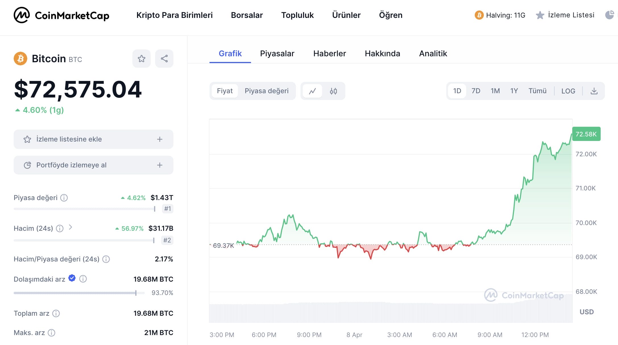Switch to candlestick chart icon
The height and width of the screenshot is (345, 618).
(333, 91)
